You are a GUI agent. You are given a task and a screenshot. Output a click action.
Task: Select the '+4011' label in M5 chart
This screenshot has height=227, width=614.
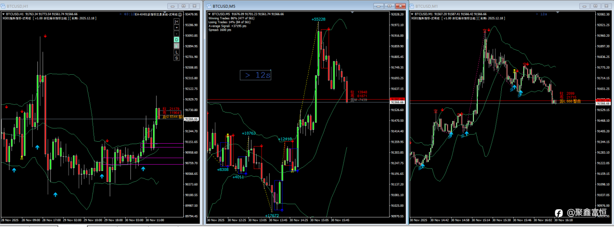click(x=238, y=177)
